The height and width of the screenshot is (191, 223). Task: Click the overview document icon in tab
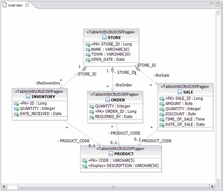(x=5, y=5)
